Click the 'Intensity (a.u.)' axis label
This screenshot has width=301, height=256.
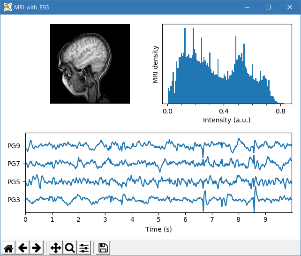pos(227,120)
